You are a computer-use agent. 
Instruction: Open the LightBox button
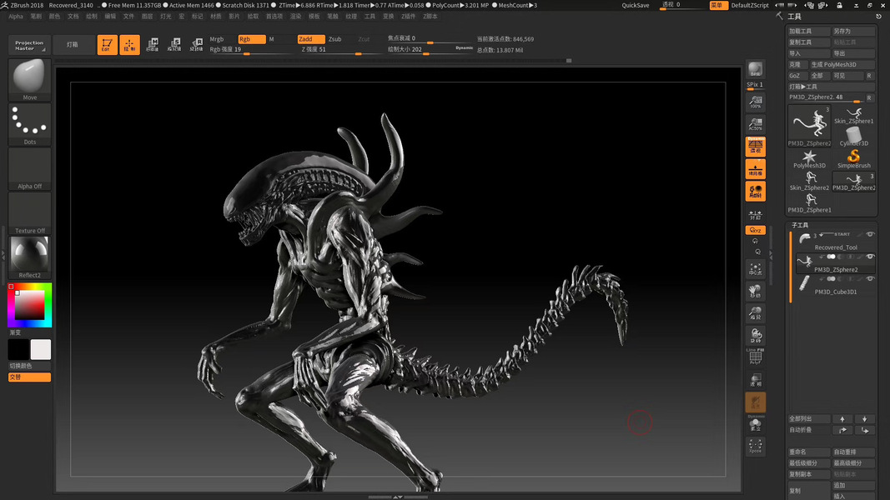(x=72, y=45)
